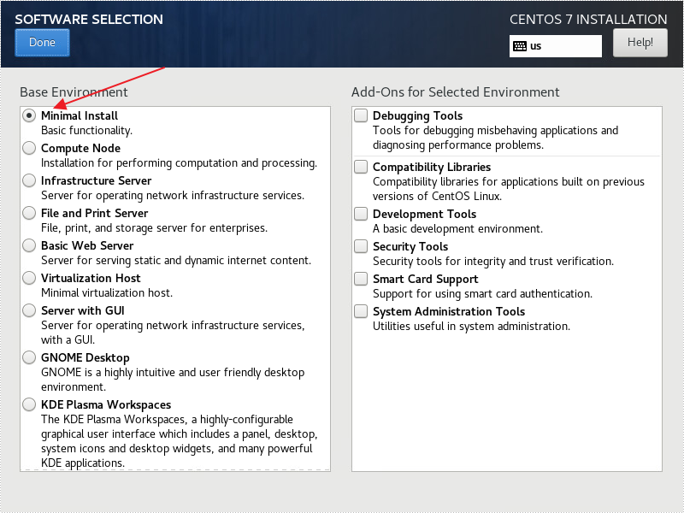Screen dimensions: 684x513
Task: Click the 'KDE Plasma Workspaces' label
Action: 106,404
